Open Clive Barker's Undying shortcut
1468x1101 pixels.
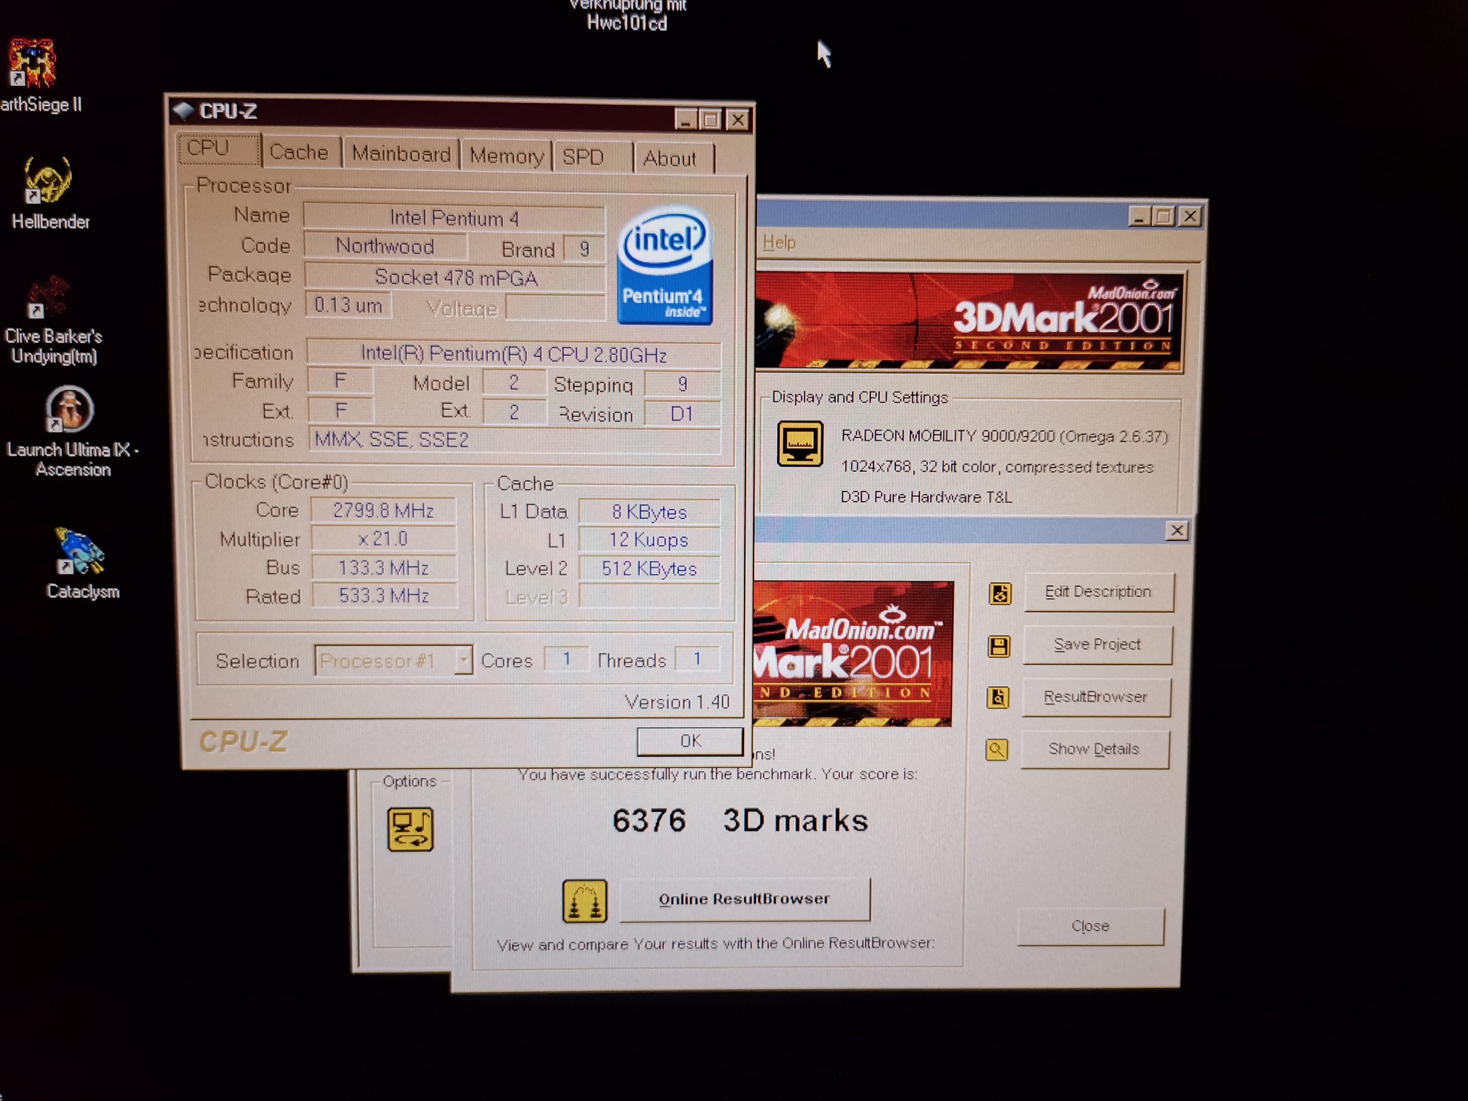point(48,297)
